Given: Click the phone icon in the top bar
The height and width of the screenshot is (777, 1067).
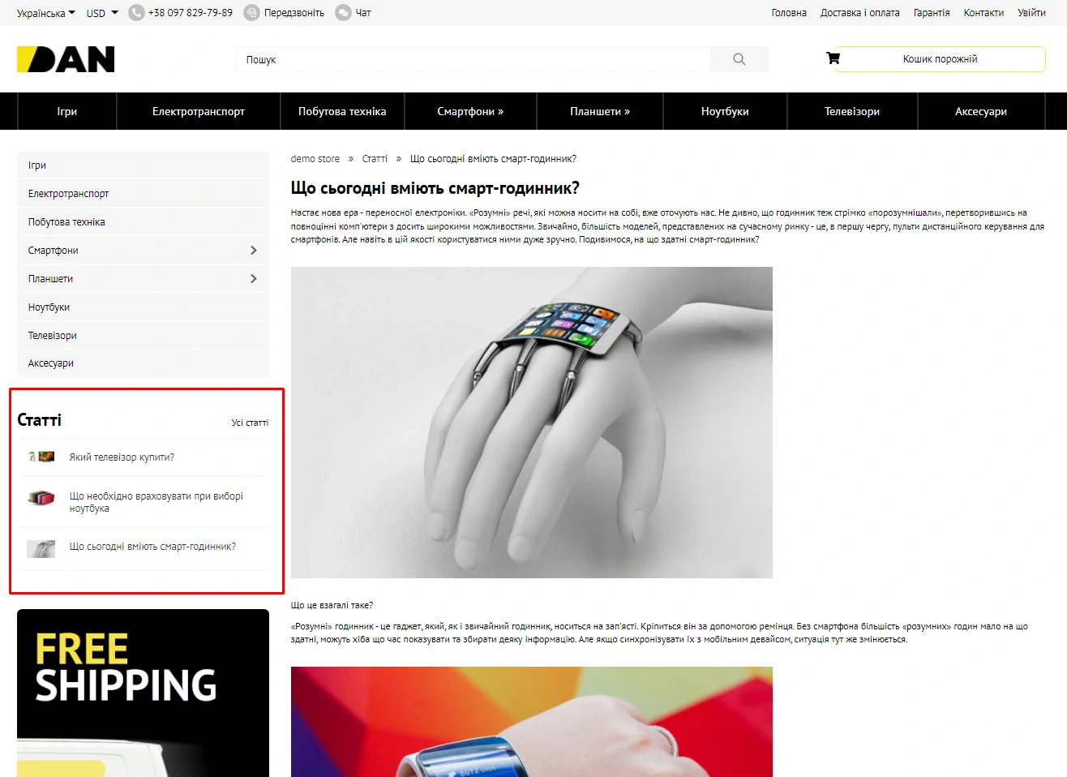Looking at the screenshot, I should 136,13.
